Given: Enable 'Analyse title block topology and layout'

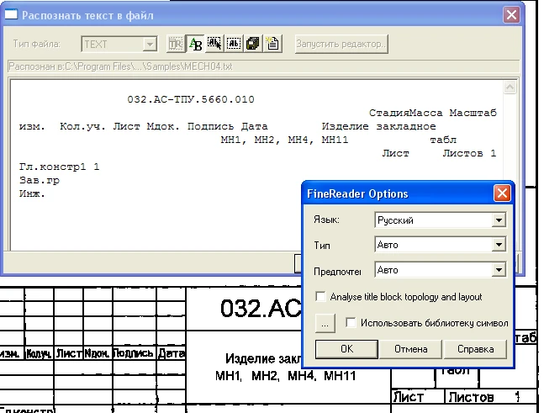Looking at the screenshot, I should (320, 297).
